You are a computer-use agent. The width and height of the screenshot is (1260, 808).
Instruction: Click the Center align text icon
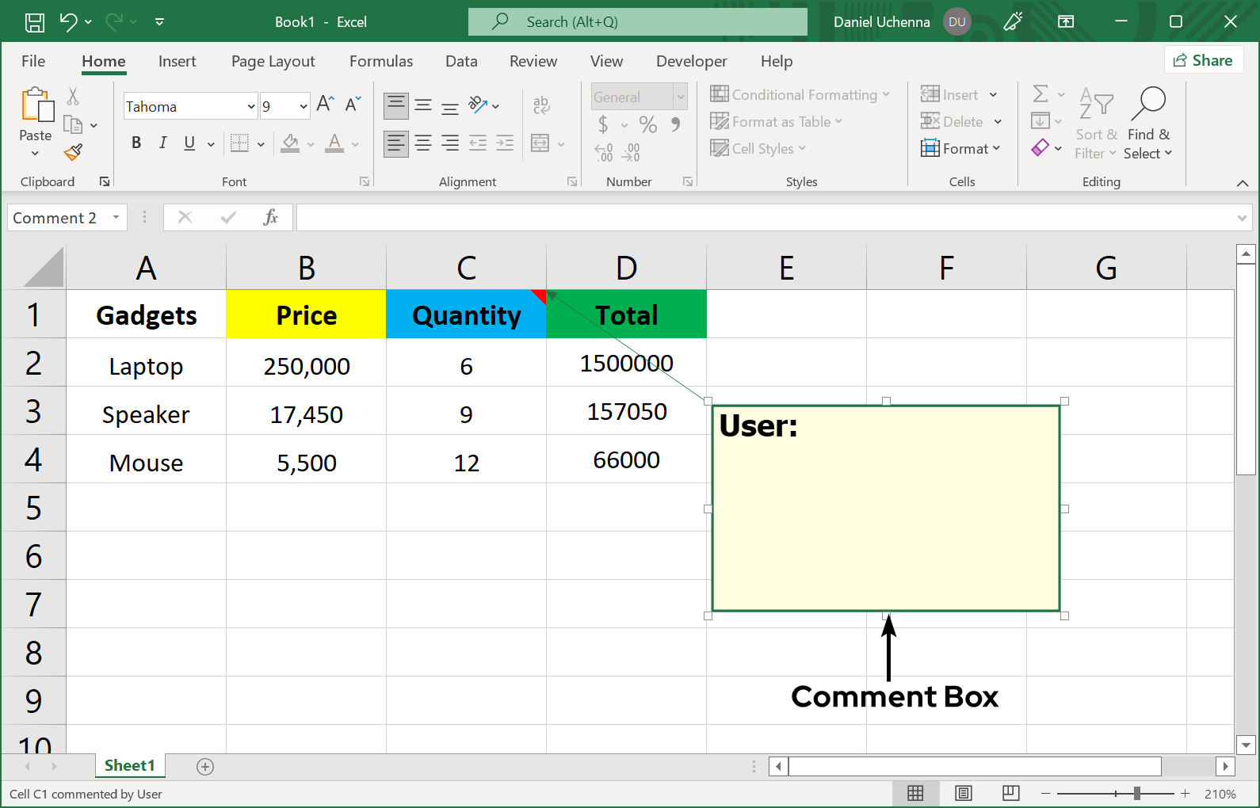(423, 143)
